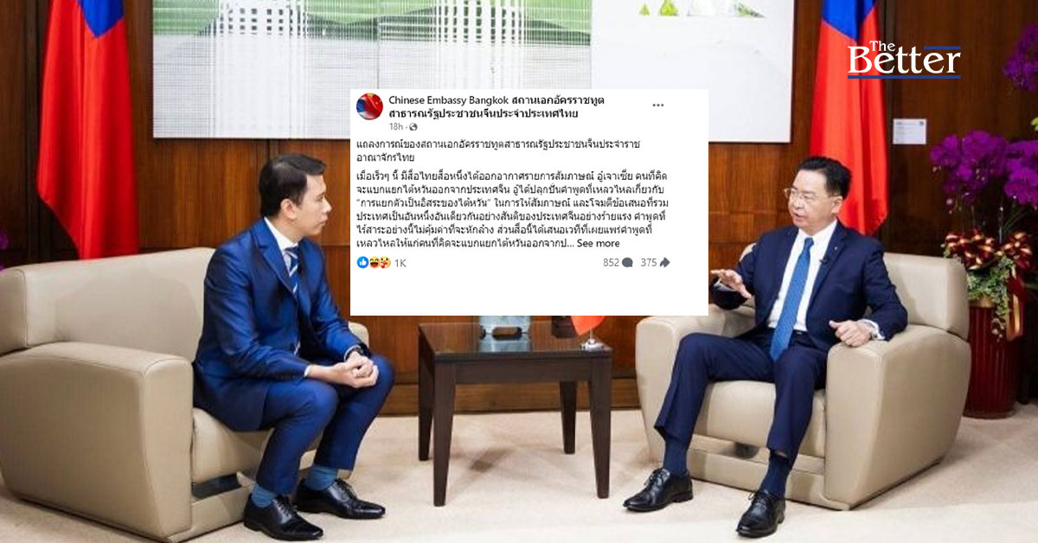The height and width of the screenshot is (543, 1038).
Task: Expand the post with See more
Action: pyautogui.click(x=597, y=244)
